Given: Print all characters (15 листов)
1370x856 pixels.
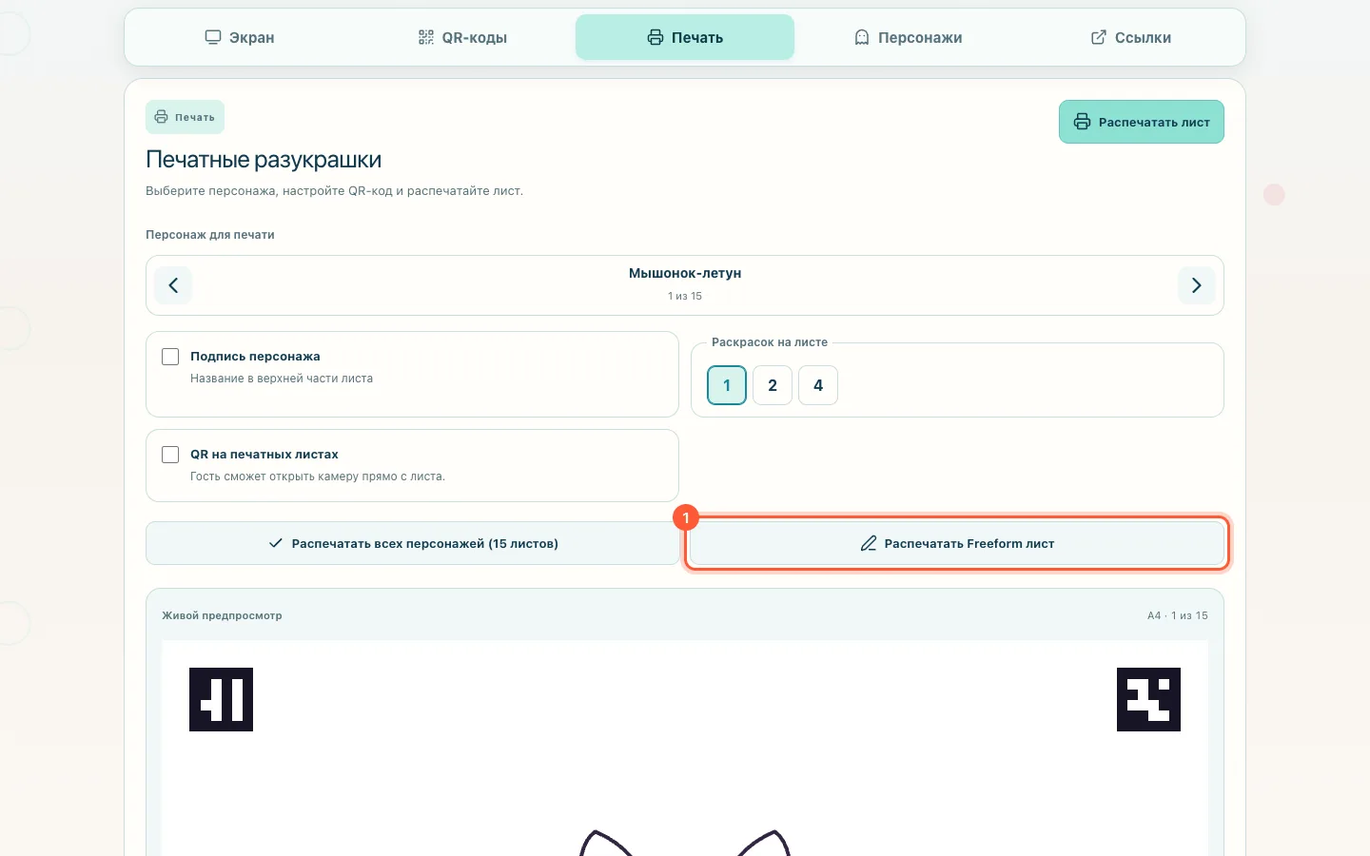Looking at the screenshot, I should [413, 543].
